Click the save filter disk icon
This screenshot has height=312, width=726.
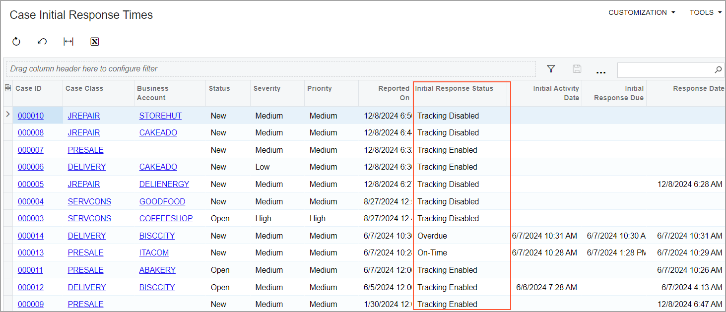click(577, 69)
